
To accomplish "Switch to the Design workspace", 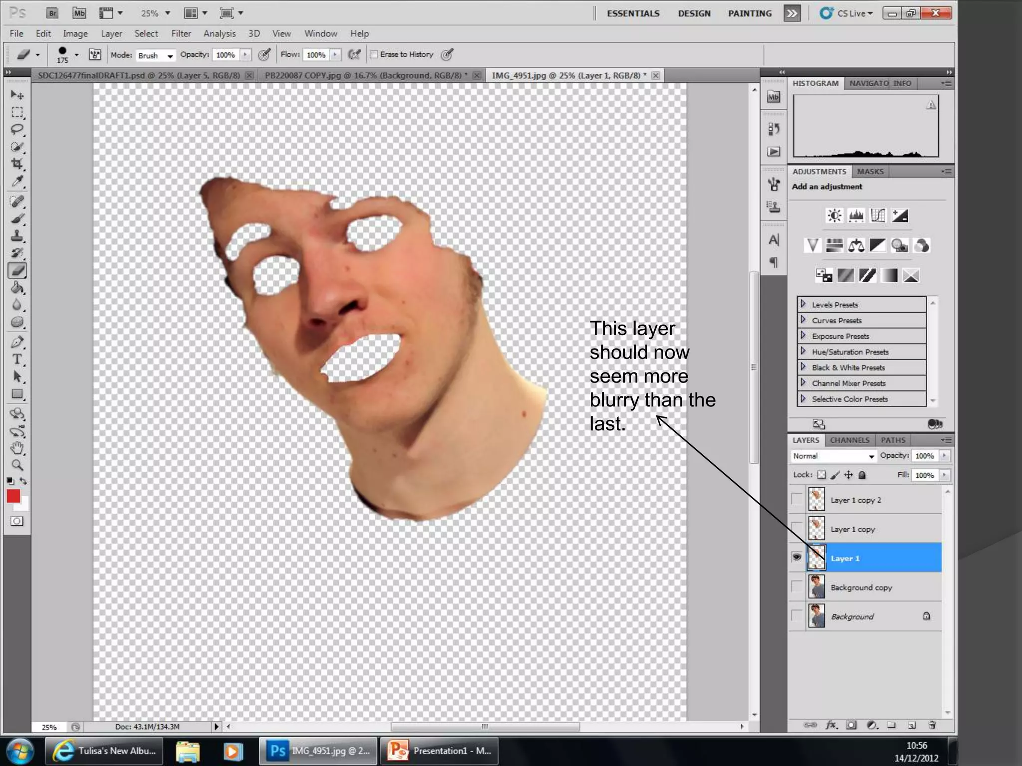I will [694, 13].
